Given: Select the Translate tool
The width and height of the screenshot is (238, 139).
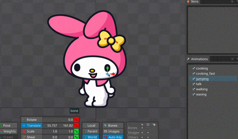Looking at the screenshot, I should 32,126.
